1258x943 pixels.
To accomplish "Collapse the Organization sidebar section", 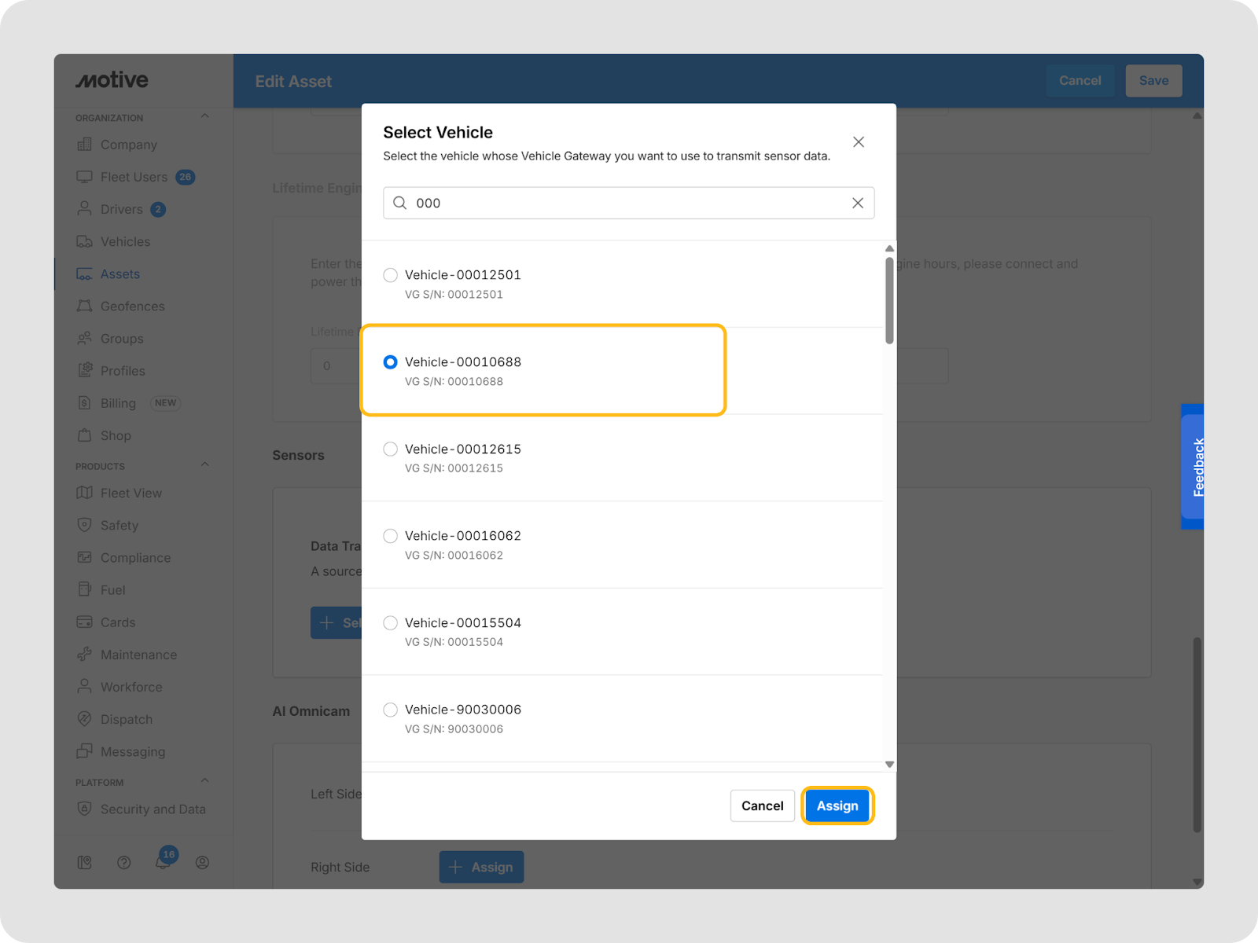I will 204,117.
